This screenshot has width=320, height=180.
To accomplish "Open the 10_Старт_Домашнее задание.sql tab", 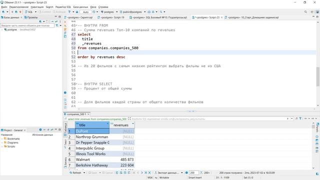I will [x=251, y=17].
